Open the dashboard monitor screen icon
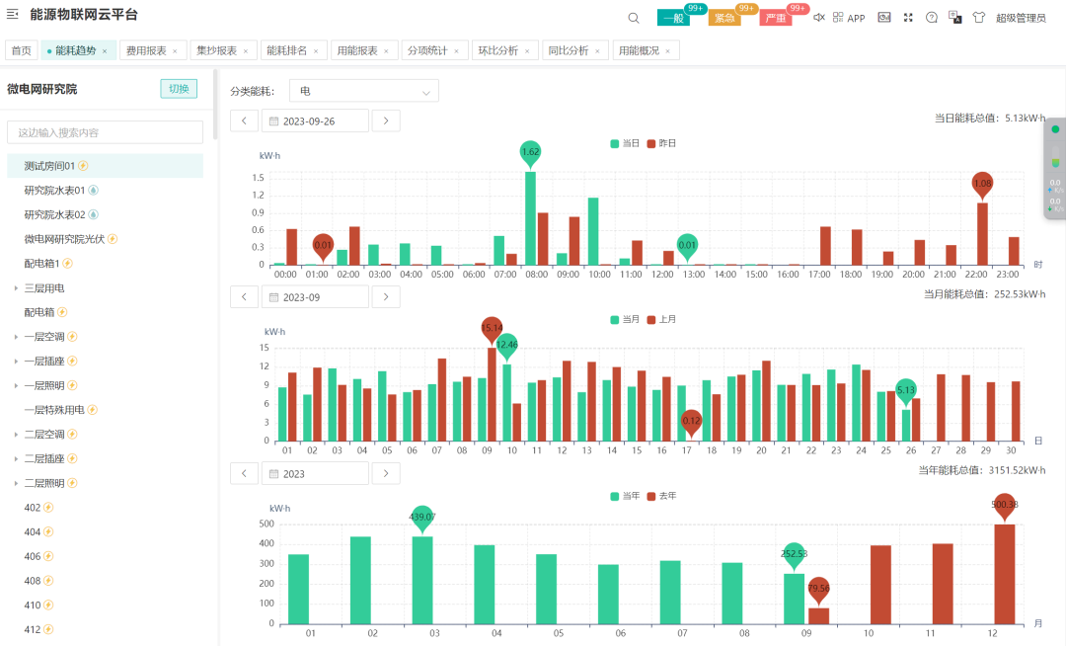Viewport: 1066px width, 646px height. (883, 18)
